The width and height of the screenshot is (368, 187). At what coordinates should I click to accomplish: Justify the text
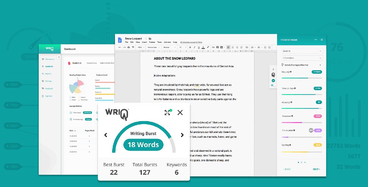[x=241, y=47]
